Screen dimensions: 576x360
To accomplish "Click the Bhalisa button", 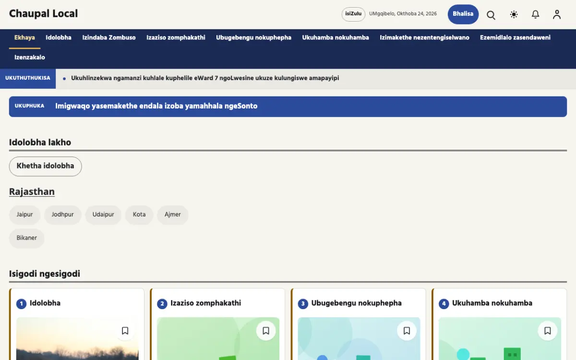I will tap(463, 14).
